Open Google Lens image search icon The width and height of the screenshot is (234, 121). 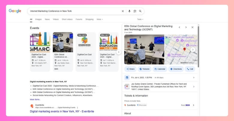pyautogui.click(x=135, y=11)
